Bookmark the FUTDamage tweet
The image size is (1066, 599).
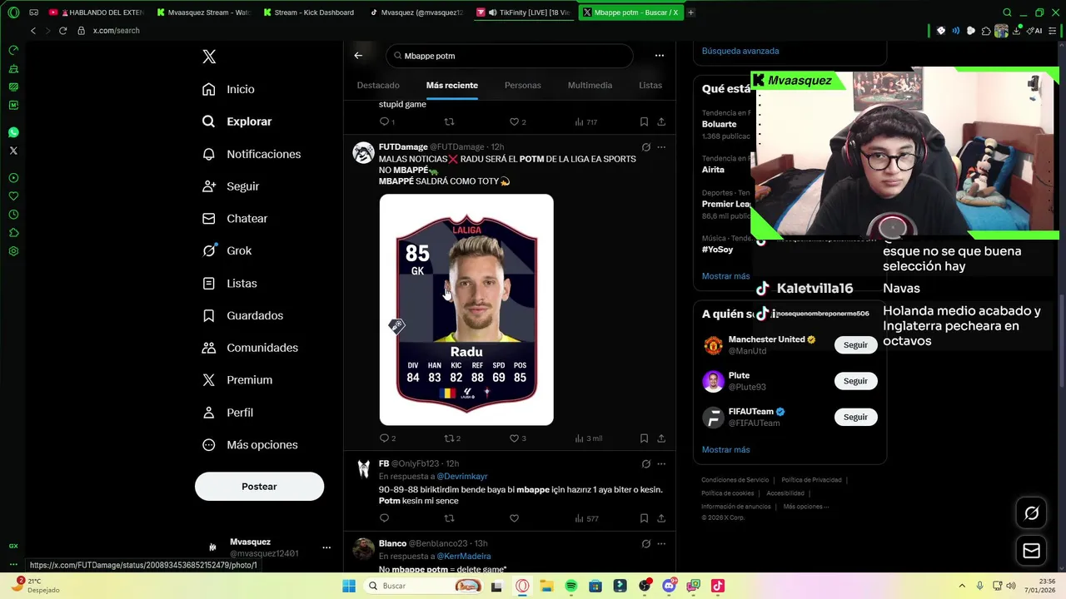point(644,438)
